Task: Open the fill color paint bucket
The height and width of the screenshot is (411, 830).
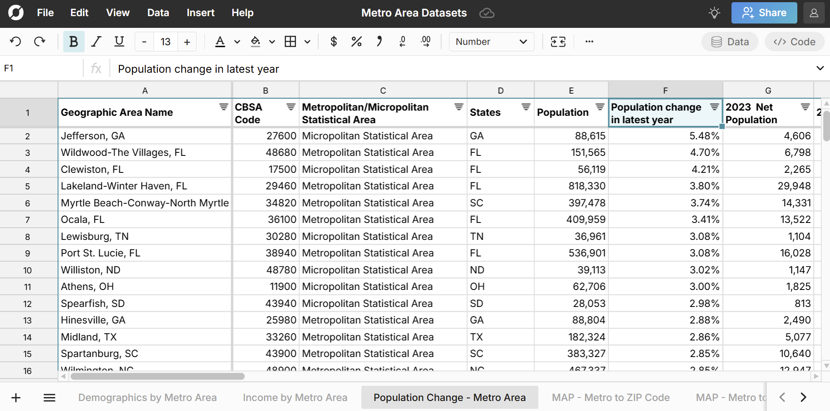Action: pos(255,42)
